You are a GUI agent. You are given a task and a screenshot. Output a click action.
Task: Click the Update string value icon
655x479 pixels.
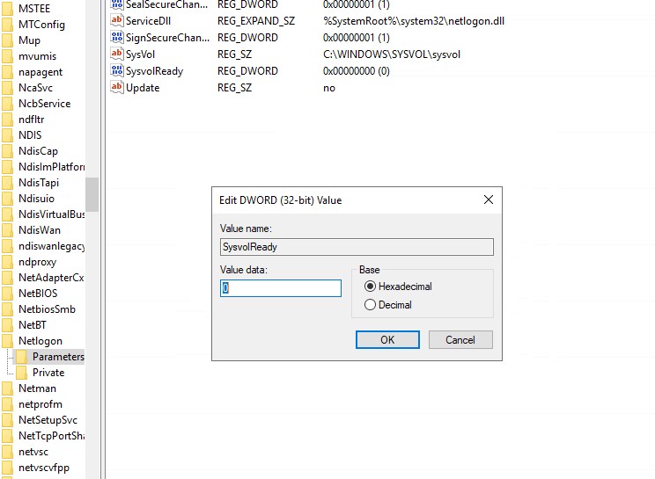pos(116,87)
